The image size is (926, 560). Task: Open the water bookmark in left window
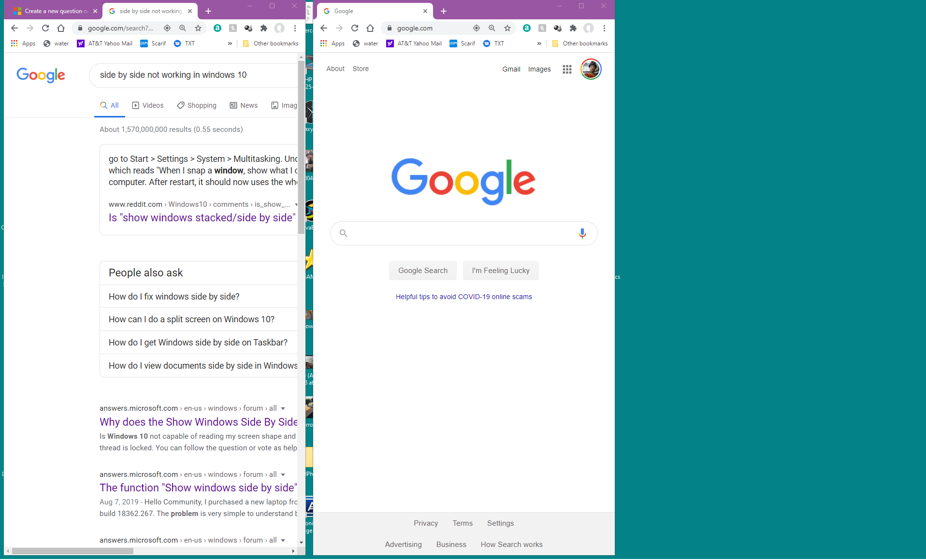pos(56,43)
